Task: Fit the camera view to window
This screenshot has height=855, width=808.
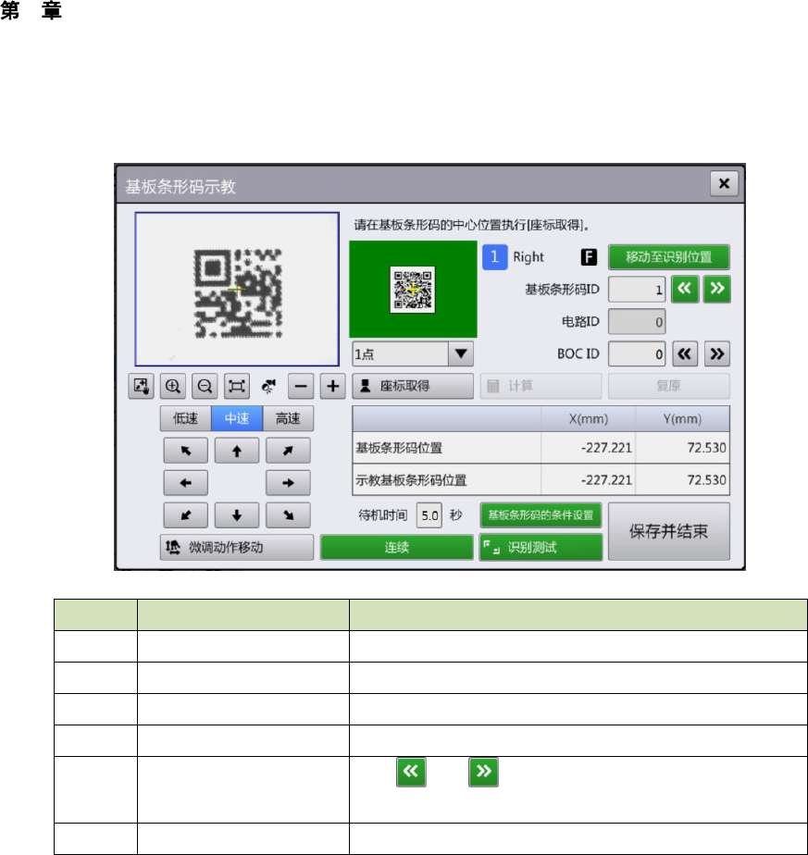Action: point(237,386)
